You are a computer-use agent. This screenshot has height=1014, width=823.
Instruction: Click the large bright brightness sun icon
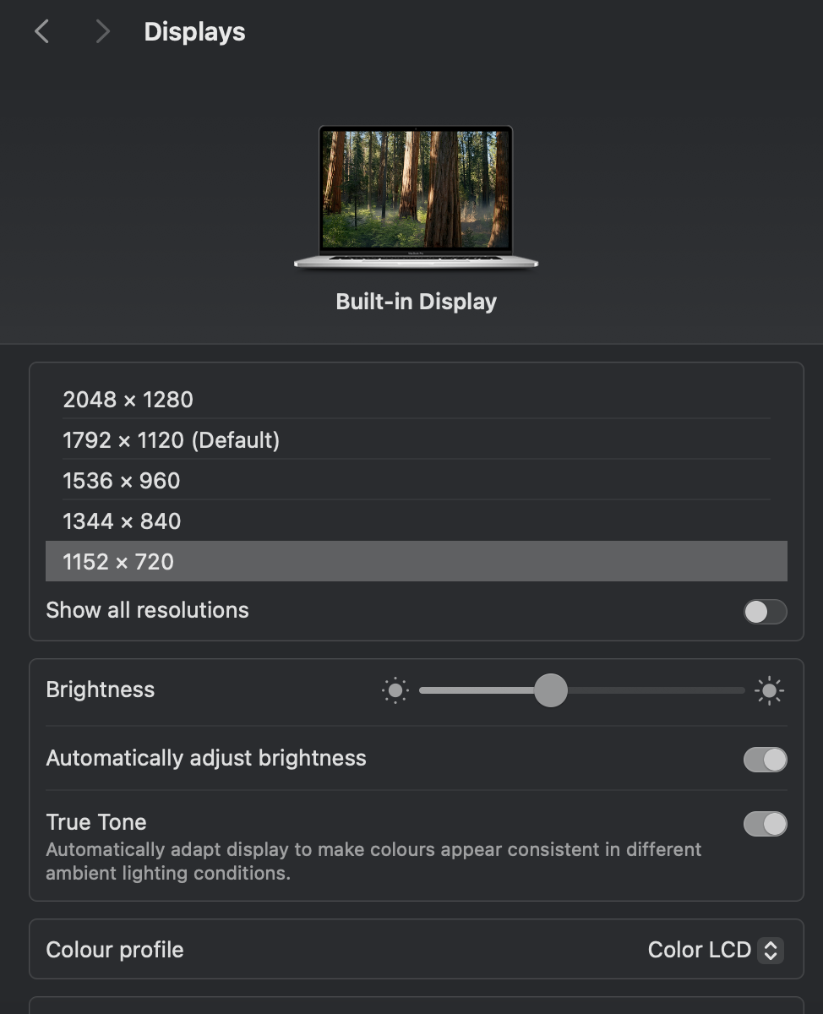768,690
